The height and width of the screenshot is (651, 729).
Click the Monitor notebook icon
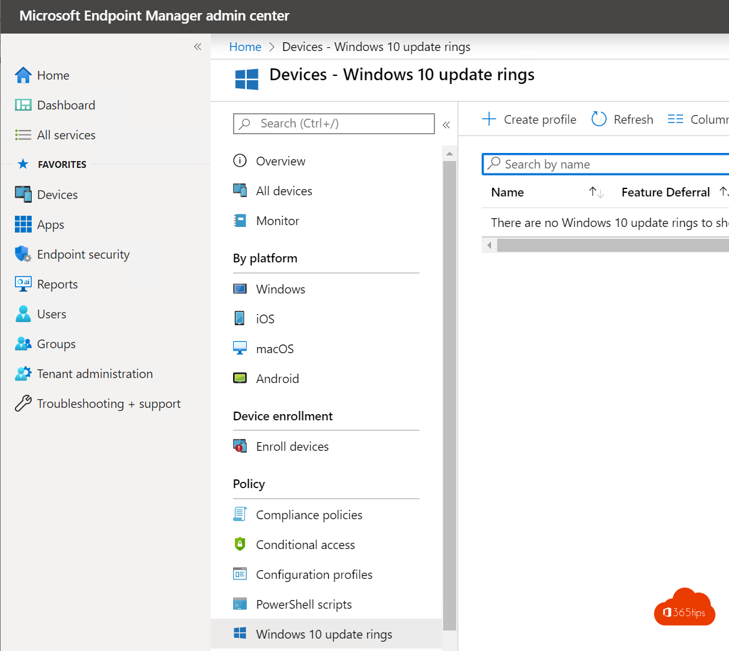pyautogui.click(x=240, y=220)
